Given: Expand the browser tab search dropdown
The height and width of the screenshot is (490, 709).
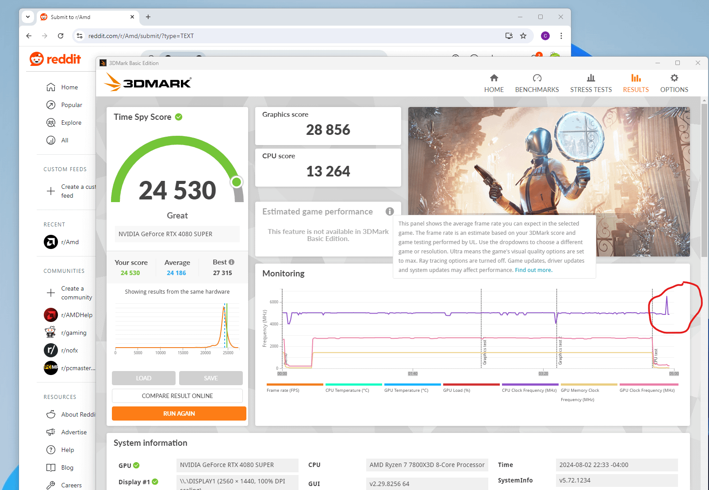Looking at the screenshot, I should point(28,17).
